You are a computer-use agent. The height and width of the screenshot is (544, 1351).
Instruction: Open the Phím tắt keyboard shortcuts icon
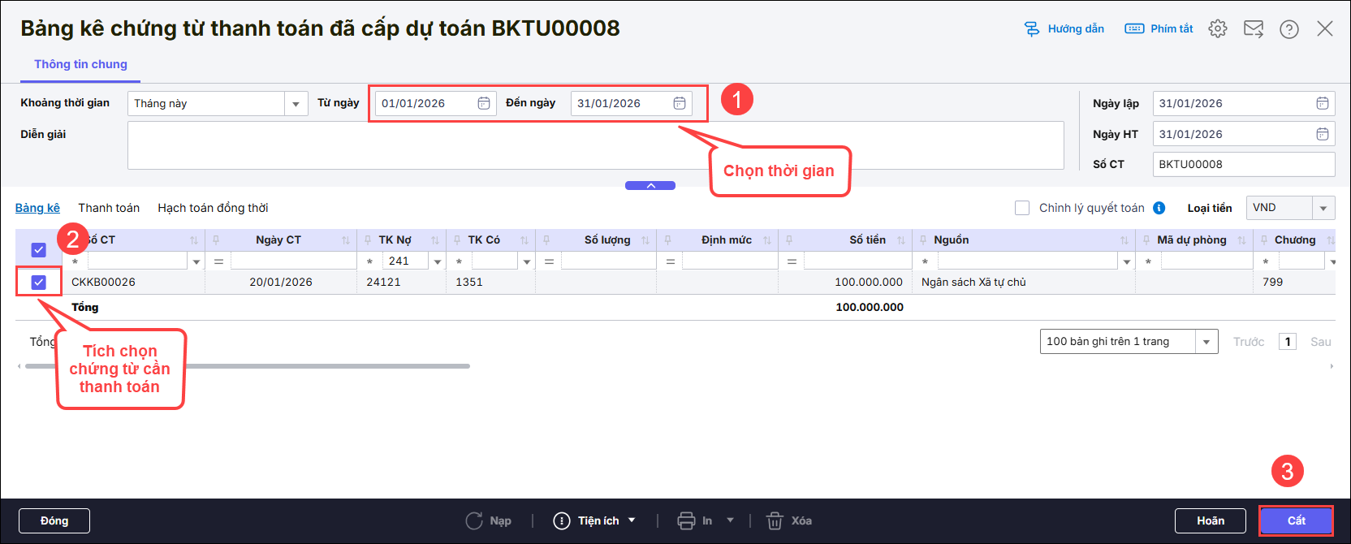(x=1134, y=29)
